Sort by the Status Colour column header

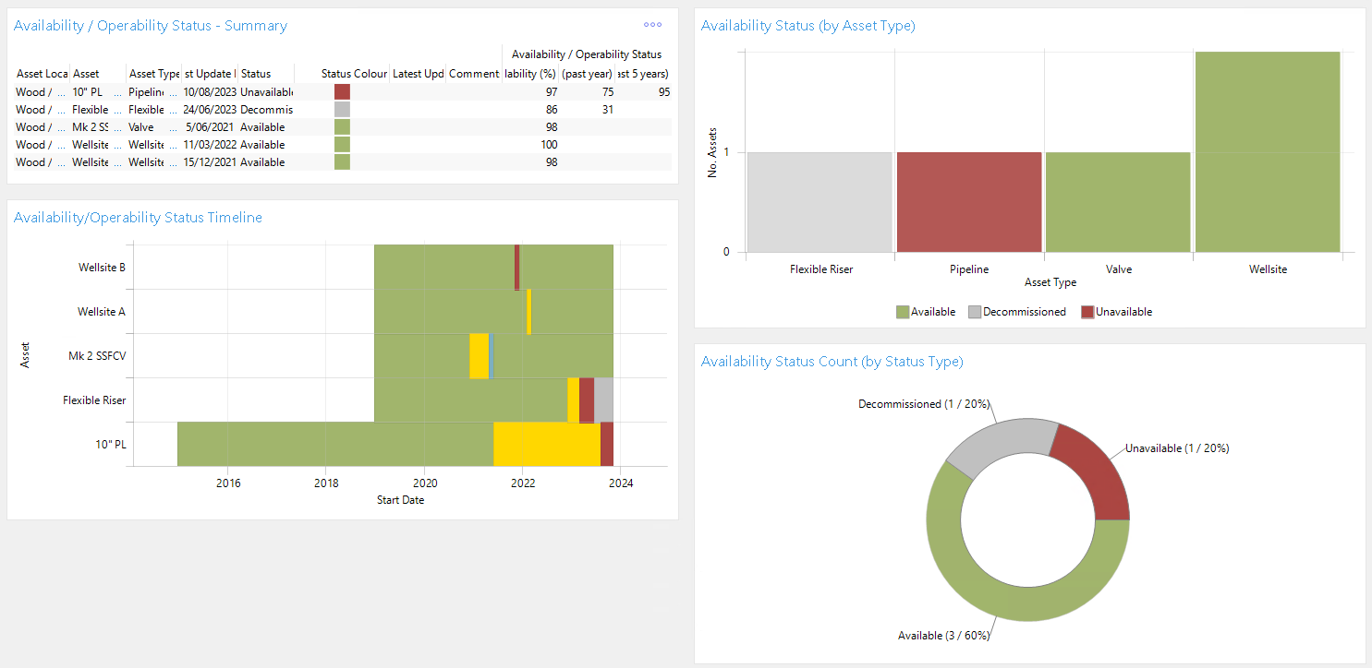pyautogui.click(x=354, y=74)
